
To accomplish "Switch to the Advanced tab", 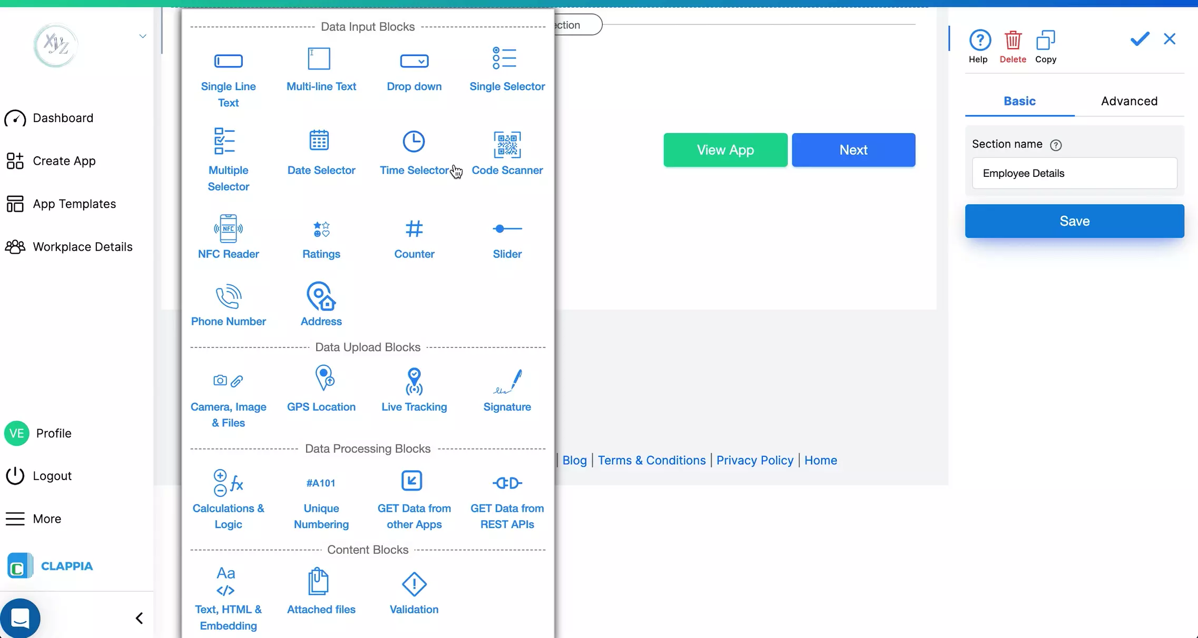I will [x=1128, y=101].
